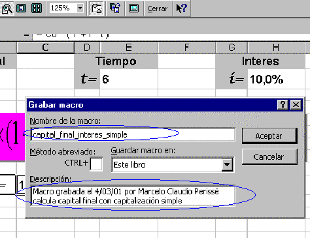
Task: Click the Nombre de la macro field
Action: pyautogui.click(x=133, y=134)
